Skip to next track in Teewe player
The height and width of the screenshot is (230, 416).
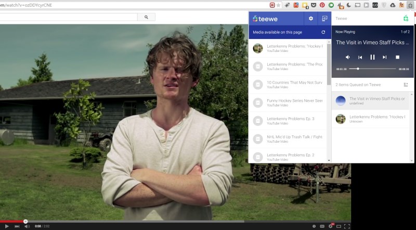tap(385, 57)
